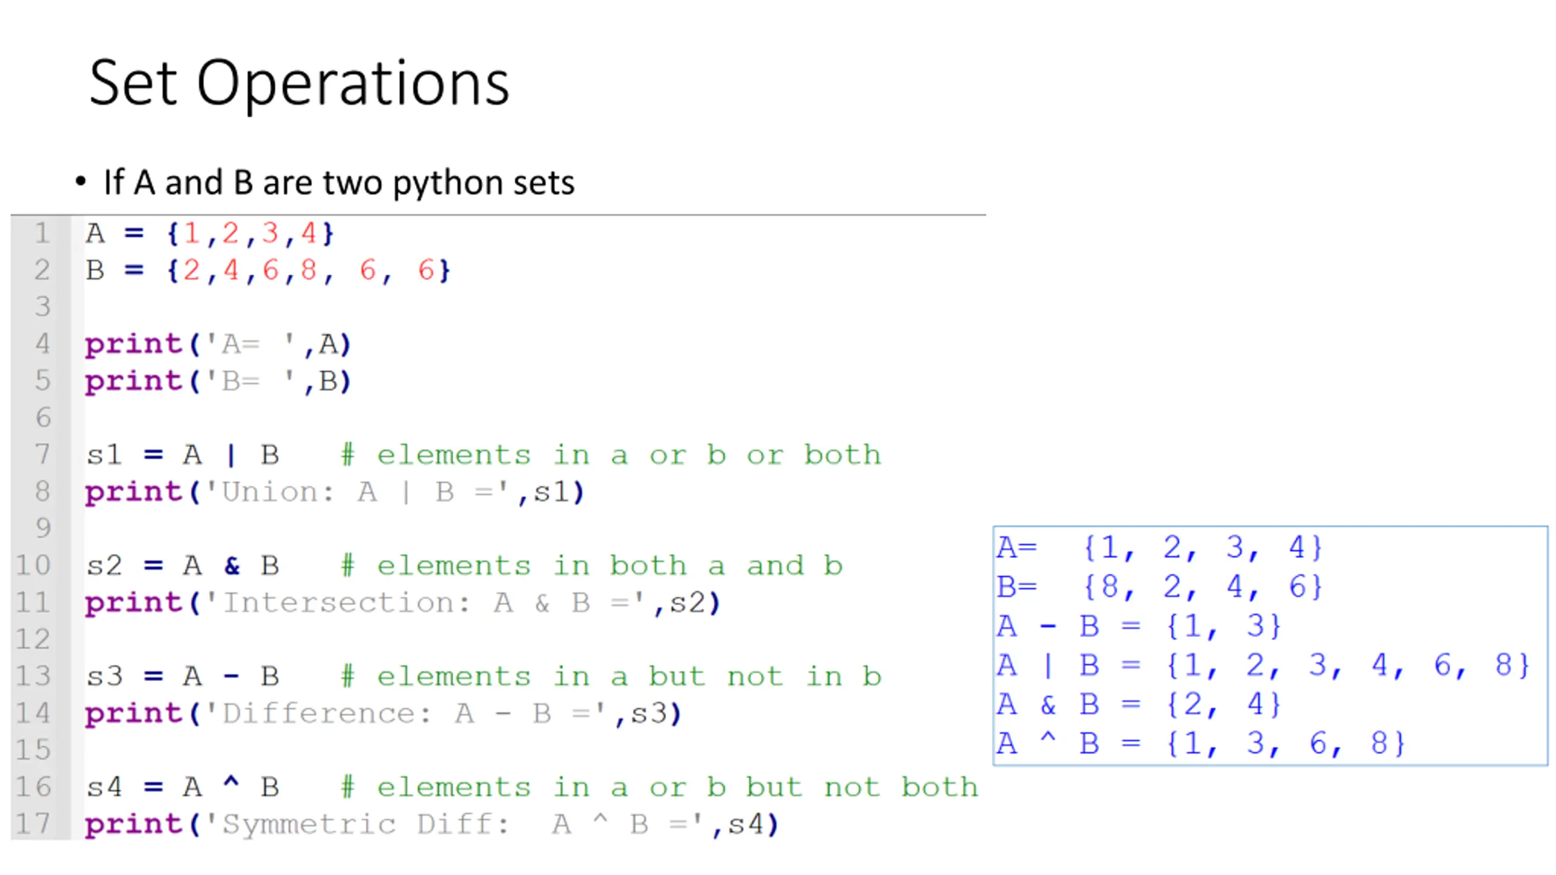Click line number 1 in the code gutter
Viewport: 1556px width, 875px height.
point(41,233)
